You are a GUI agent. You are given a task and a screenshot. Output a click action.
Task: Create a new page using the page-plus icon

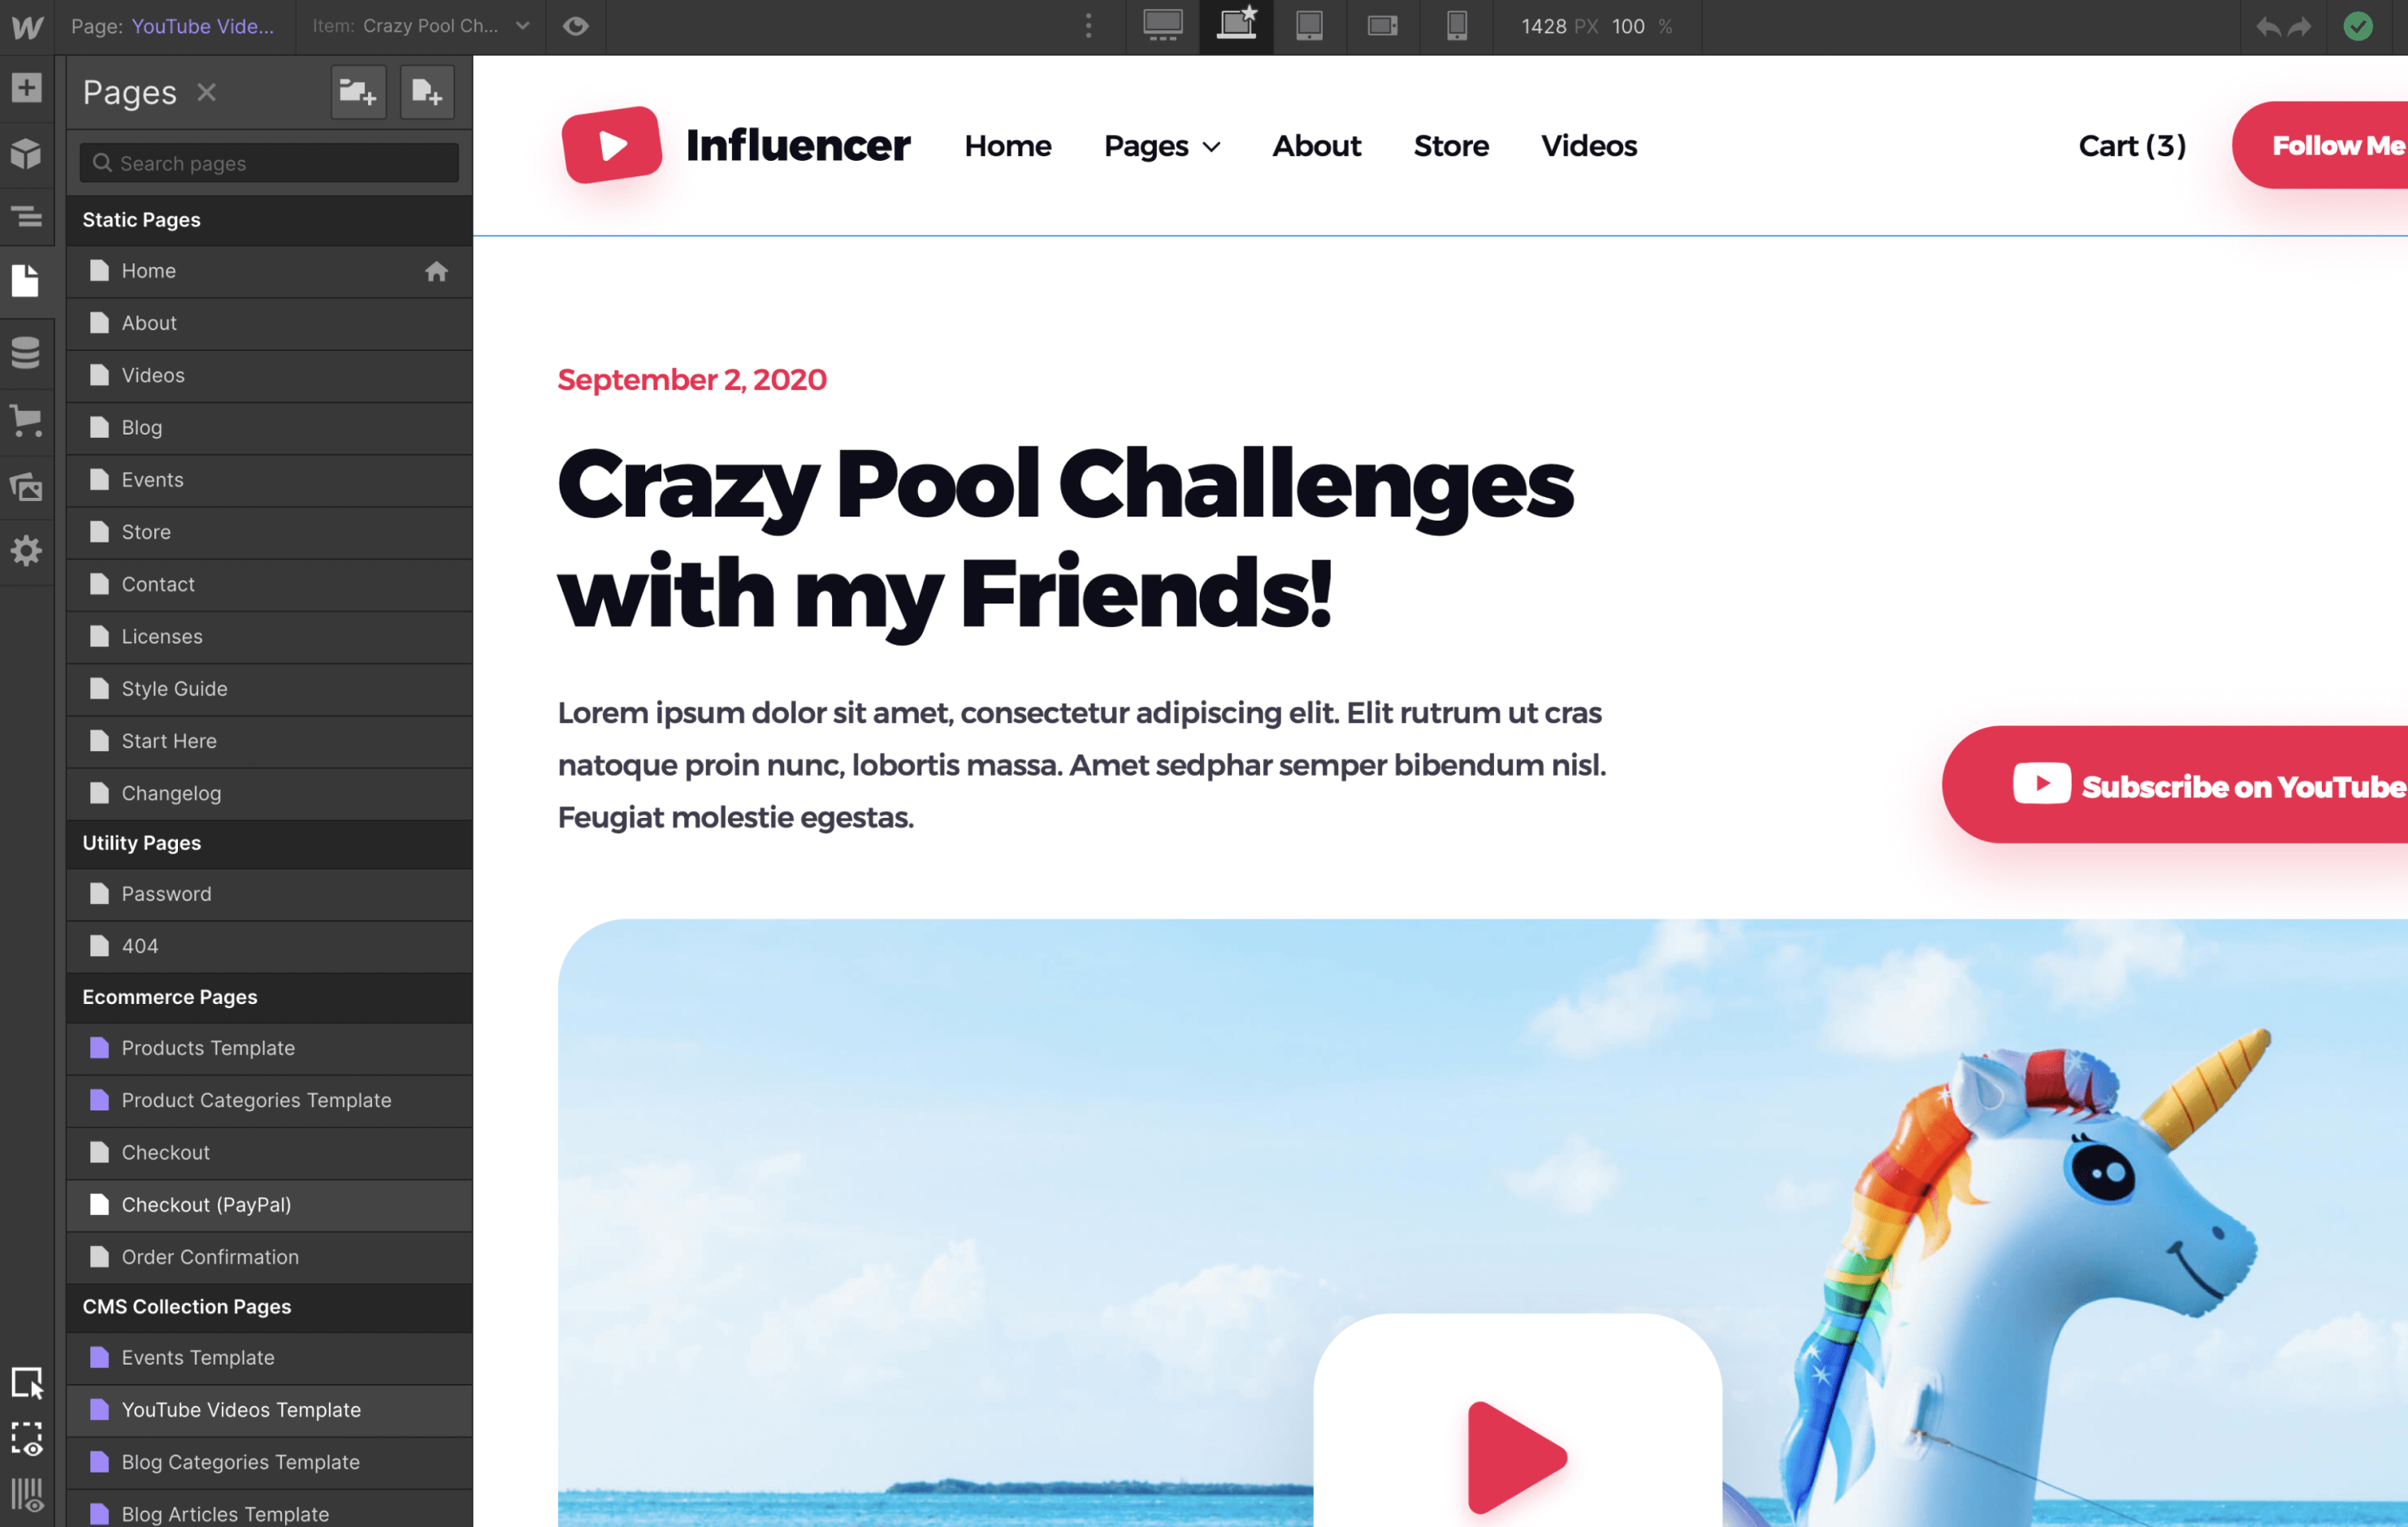427,92
